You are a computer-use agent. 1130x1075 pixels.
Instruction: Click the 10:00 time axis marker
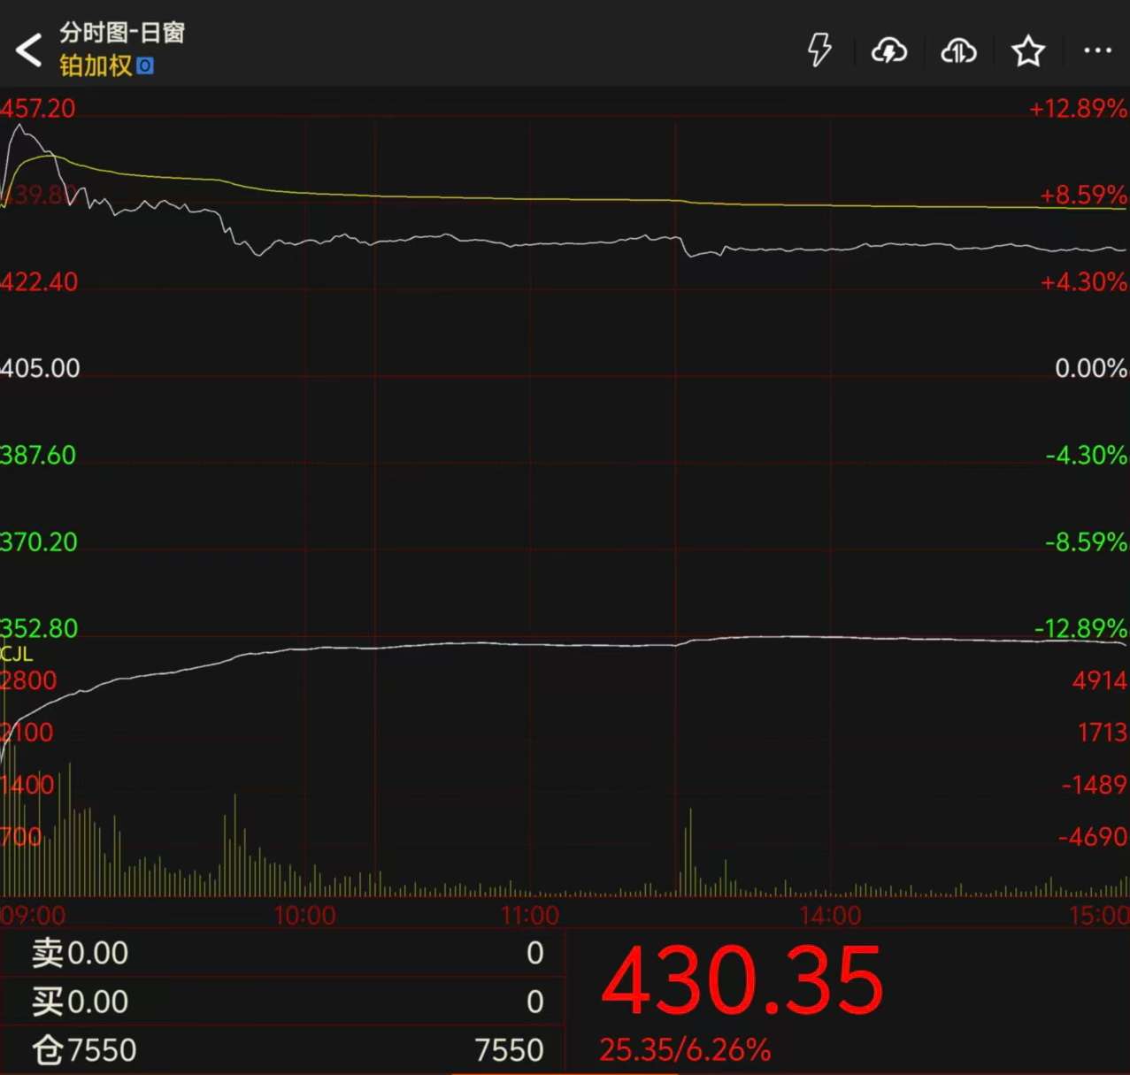[304, 915]
